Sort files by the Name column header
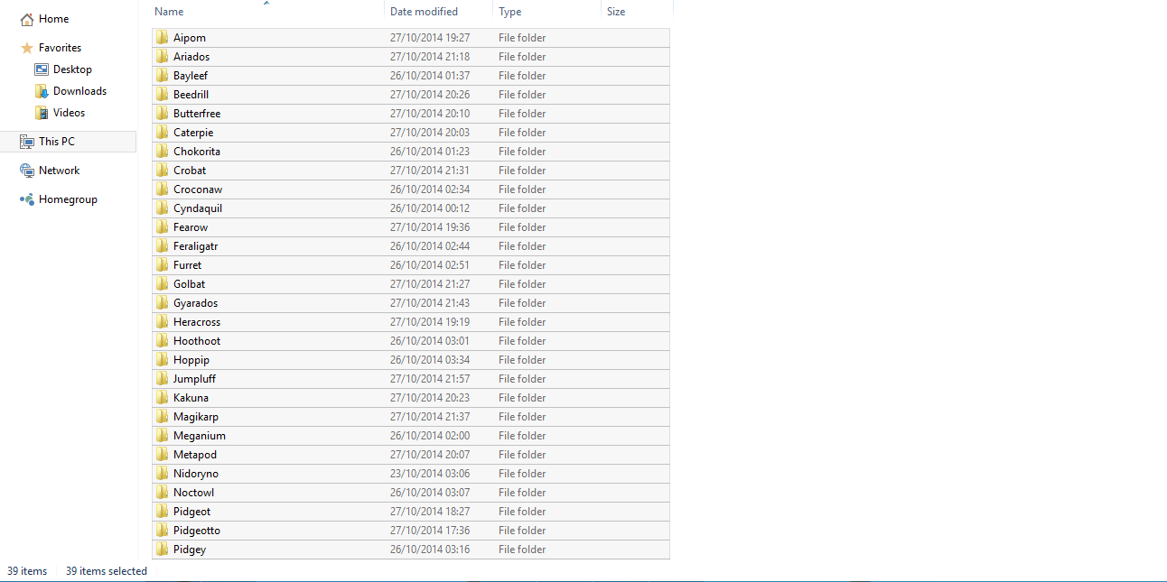The width and height of the screenshot is (1167, 582). (169, 12)
